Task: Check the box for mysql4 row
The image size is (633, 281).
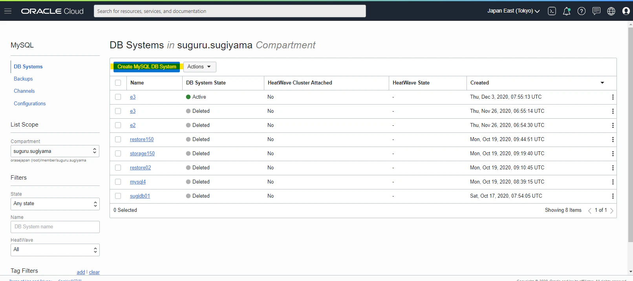Action: [x=118, y=182]
